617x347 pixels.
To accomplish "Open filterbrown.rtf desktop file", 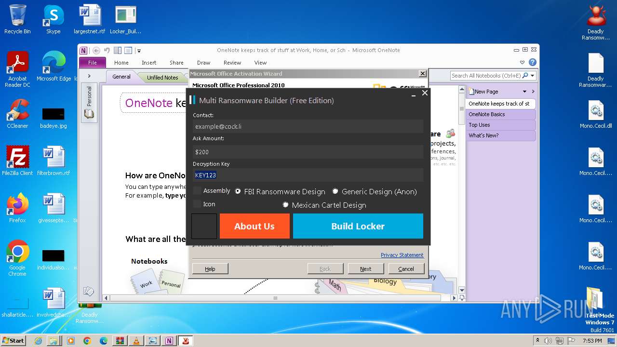I will click(53, 161).
